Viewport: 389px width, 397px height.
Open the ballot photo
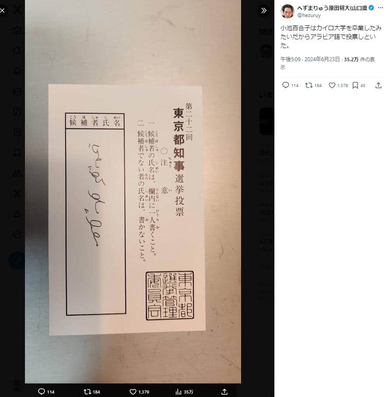(x=133, y=192)
